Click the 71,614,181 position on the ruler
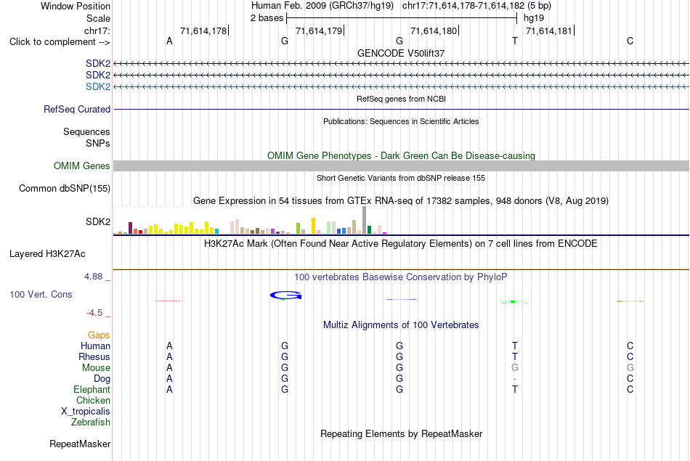 (x=549, y=30)
